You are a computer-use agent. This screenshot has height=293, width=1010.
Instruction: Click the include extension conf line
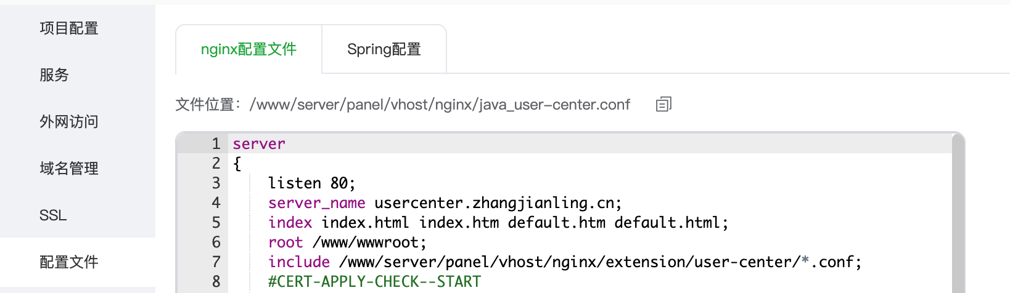(564, 262)
